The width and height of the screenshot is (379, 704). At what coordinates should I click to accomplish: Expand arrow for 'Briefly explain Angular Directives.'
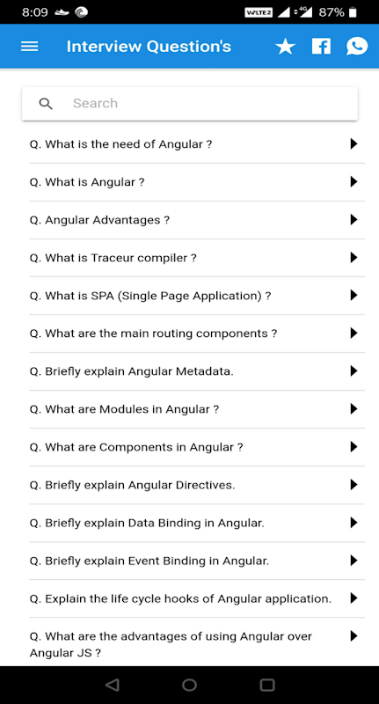coord(353,485)
